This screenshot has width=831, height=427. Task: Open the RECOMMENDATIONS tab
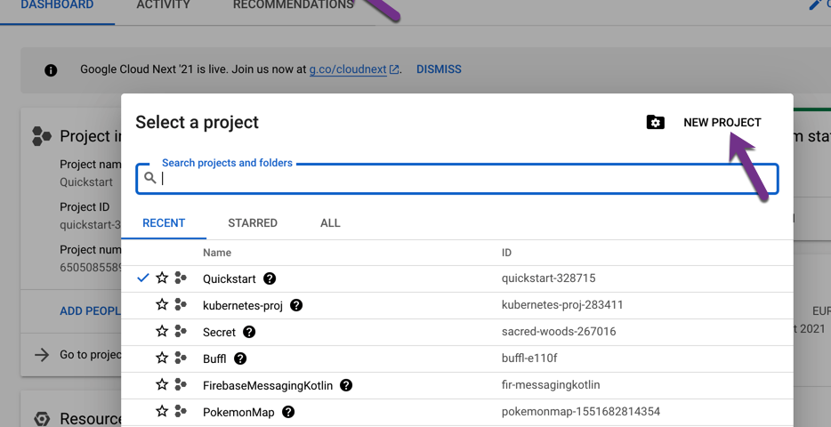(x=293, y=5)
